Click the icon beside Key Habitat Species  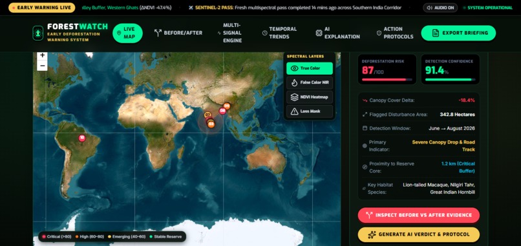click(365, 189)
